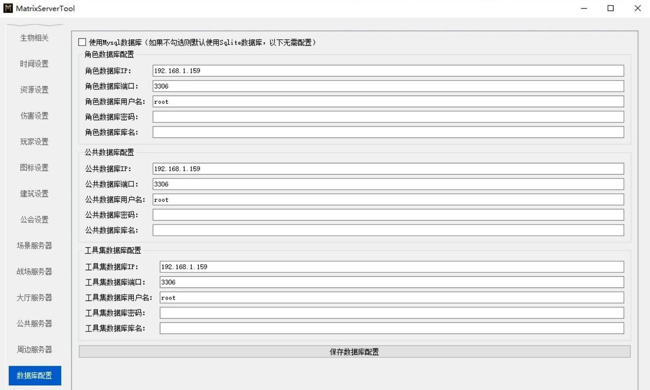650x390 pixels.
Task: Click into the 角色数据库库名 field
Action: point(388,132)
